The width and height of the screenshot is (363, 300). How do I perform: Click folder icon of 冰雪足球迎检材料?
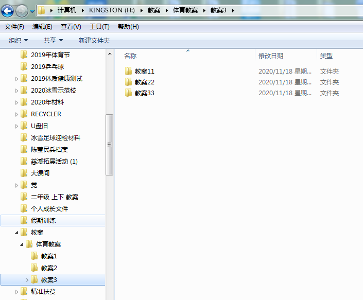tap(24, 137)
